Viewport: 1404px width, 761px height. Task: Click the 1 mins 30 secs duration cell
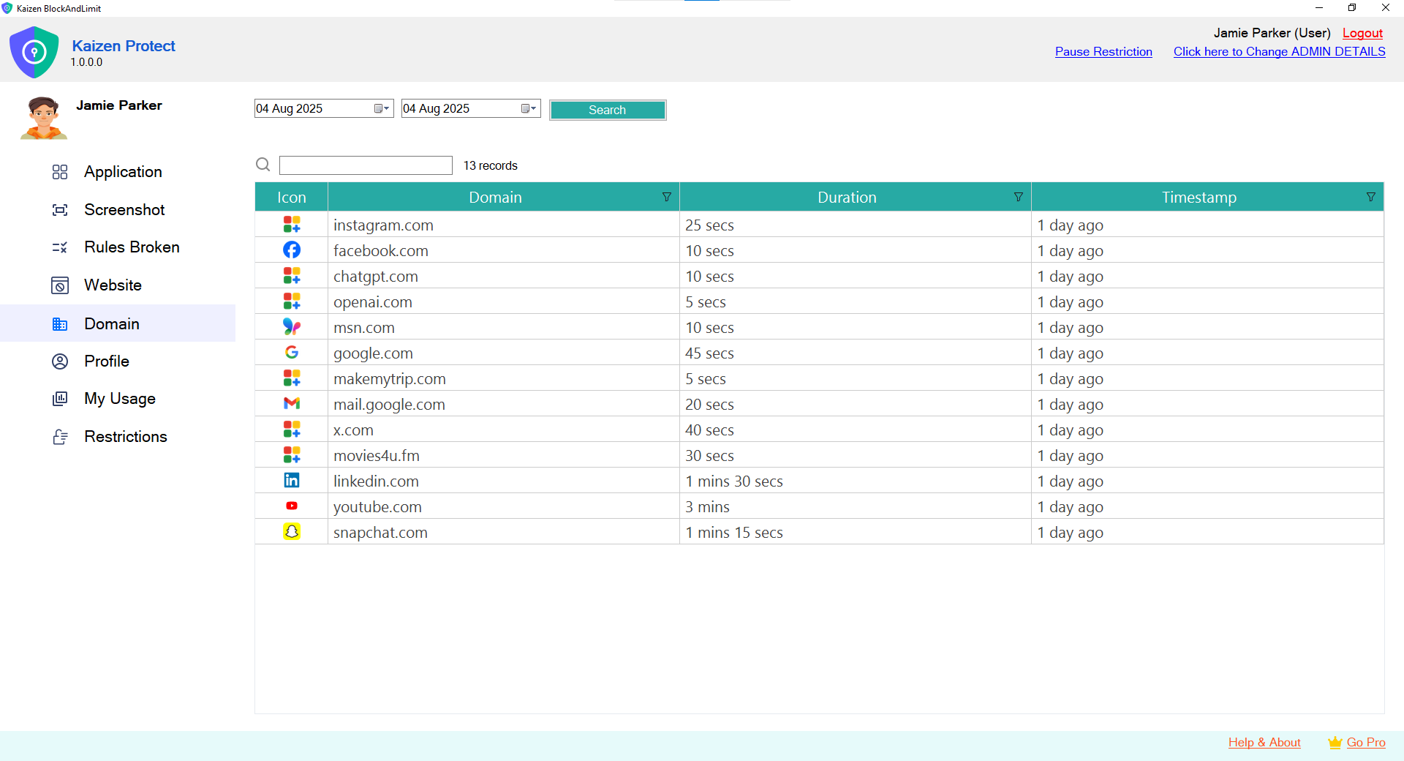855,481
